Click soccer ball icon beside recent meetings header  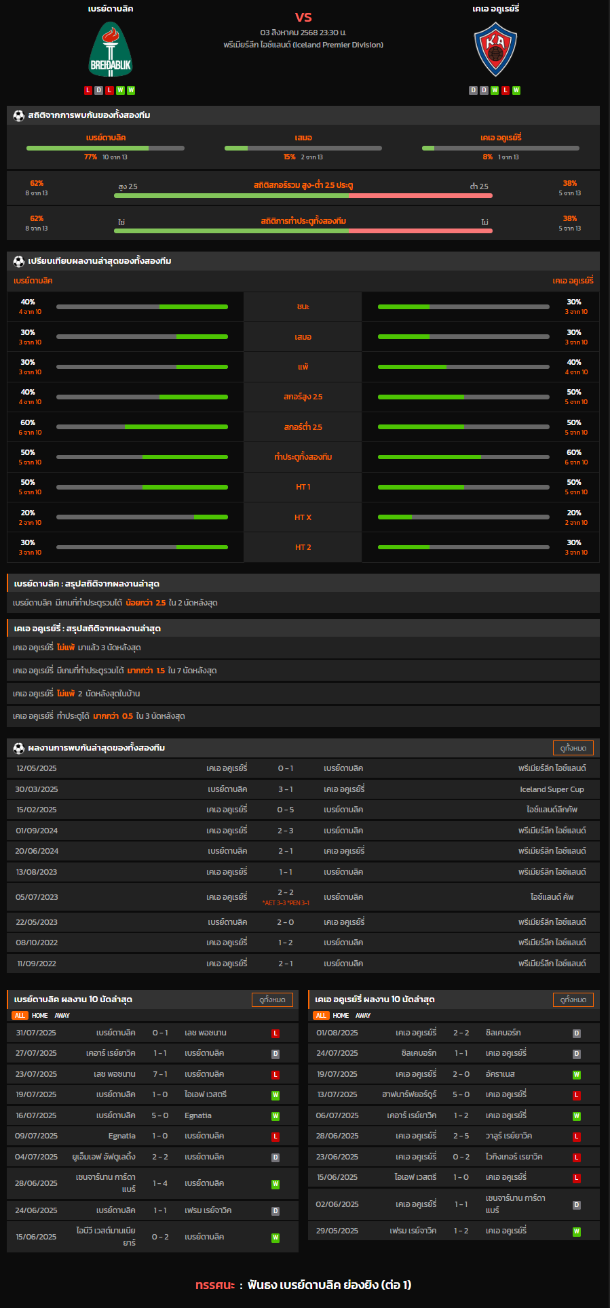pos(18,748)
